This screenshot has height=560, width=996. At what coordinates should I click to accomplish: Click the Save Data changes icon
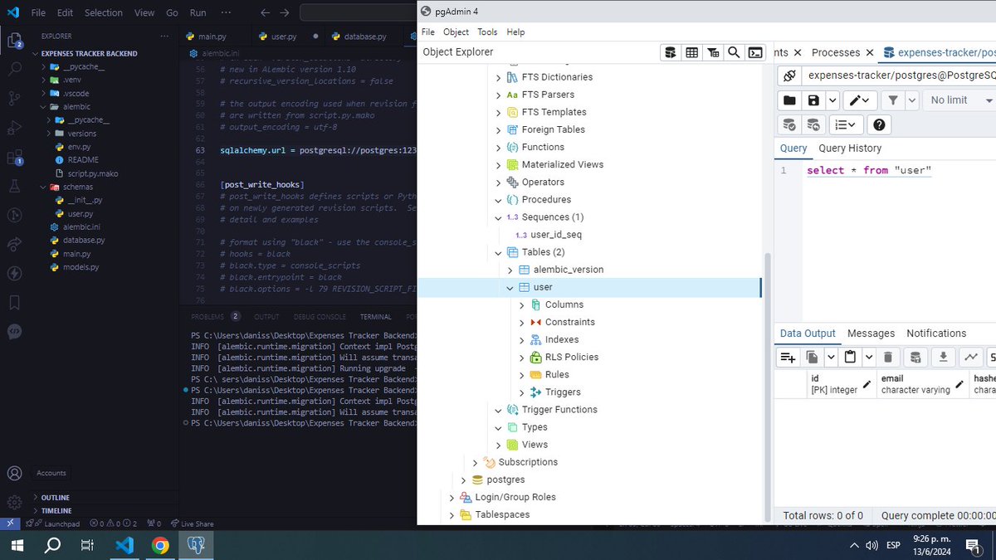pos(914,356)
